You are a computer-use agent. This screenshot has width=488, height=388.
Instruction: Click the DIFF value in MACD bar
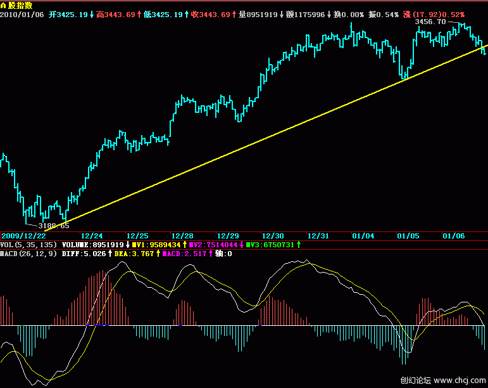pos(78,254)
